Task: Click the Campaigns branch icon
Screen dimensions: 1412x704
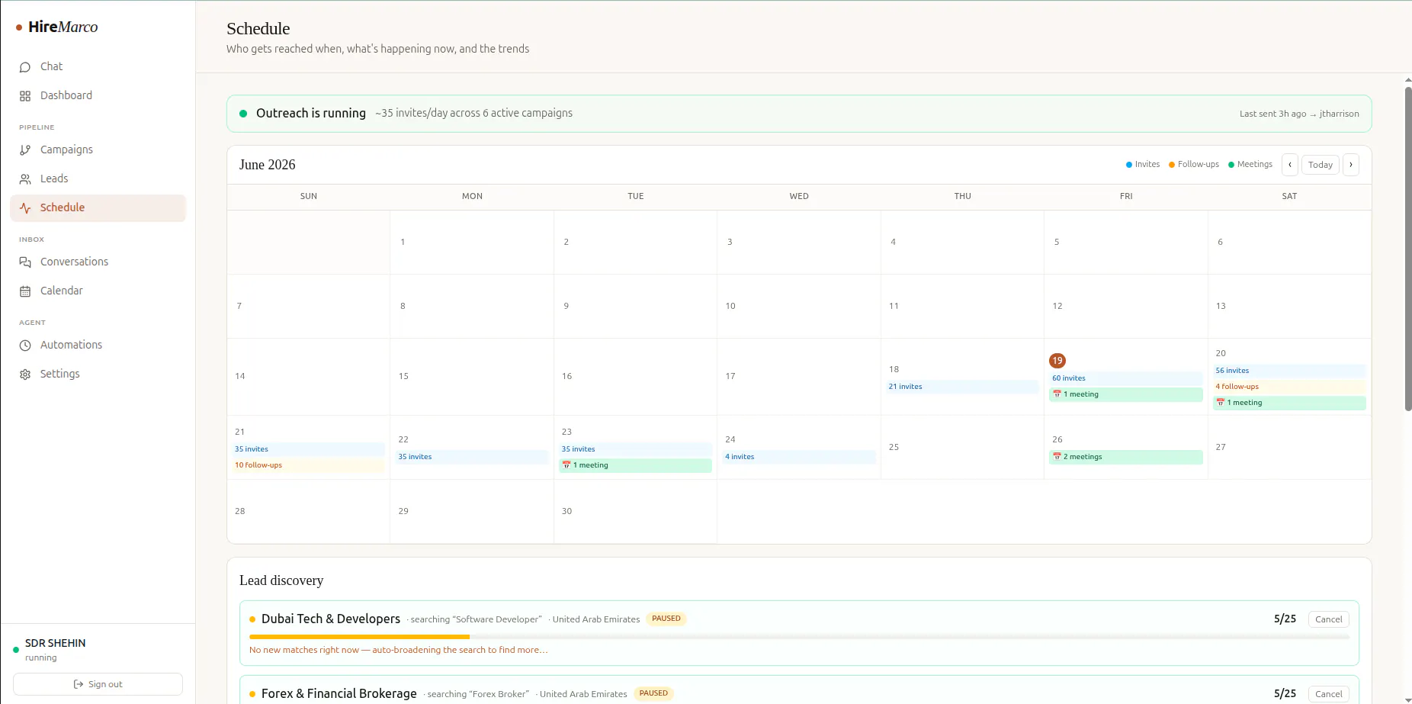Action: pyautogui.click(x=25, y=150)
